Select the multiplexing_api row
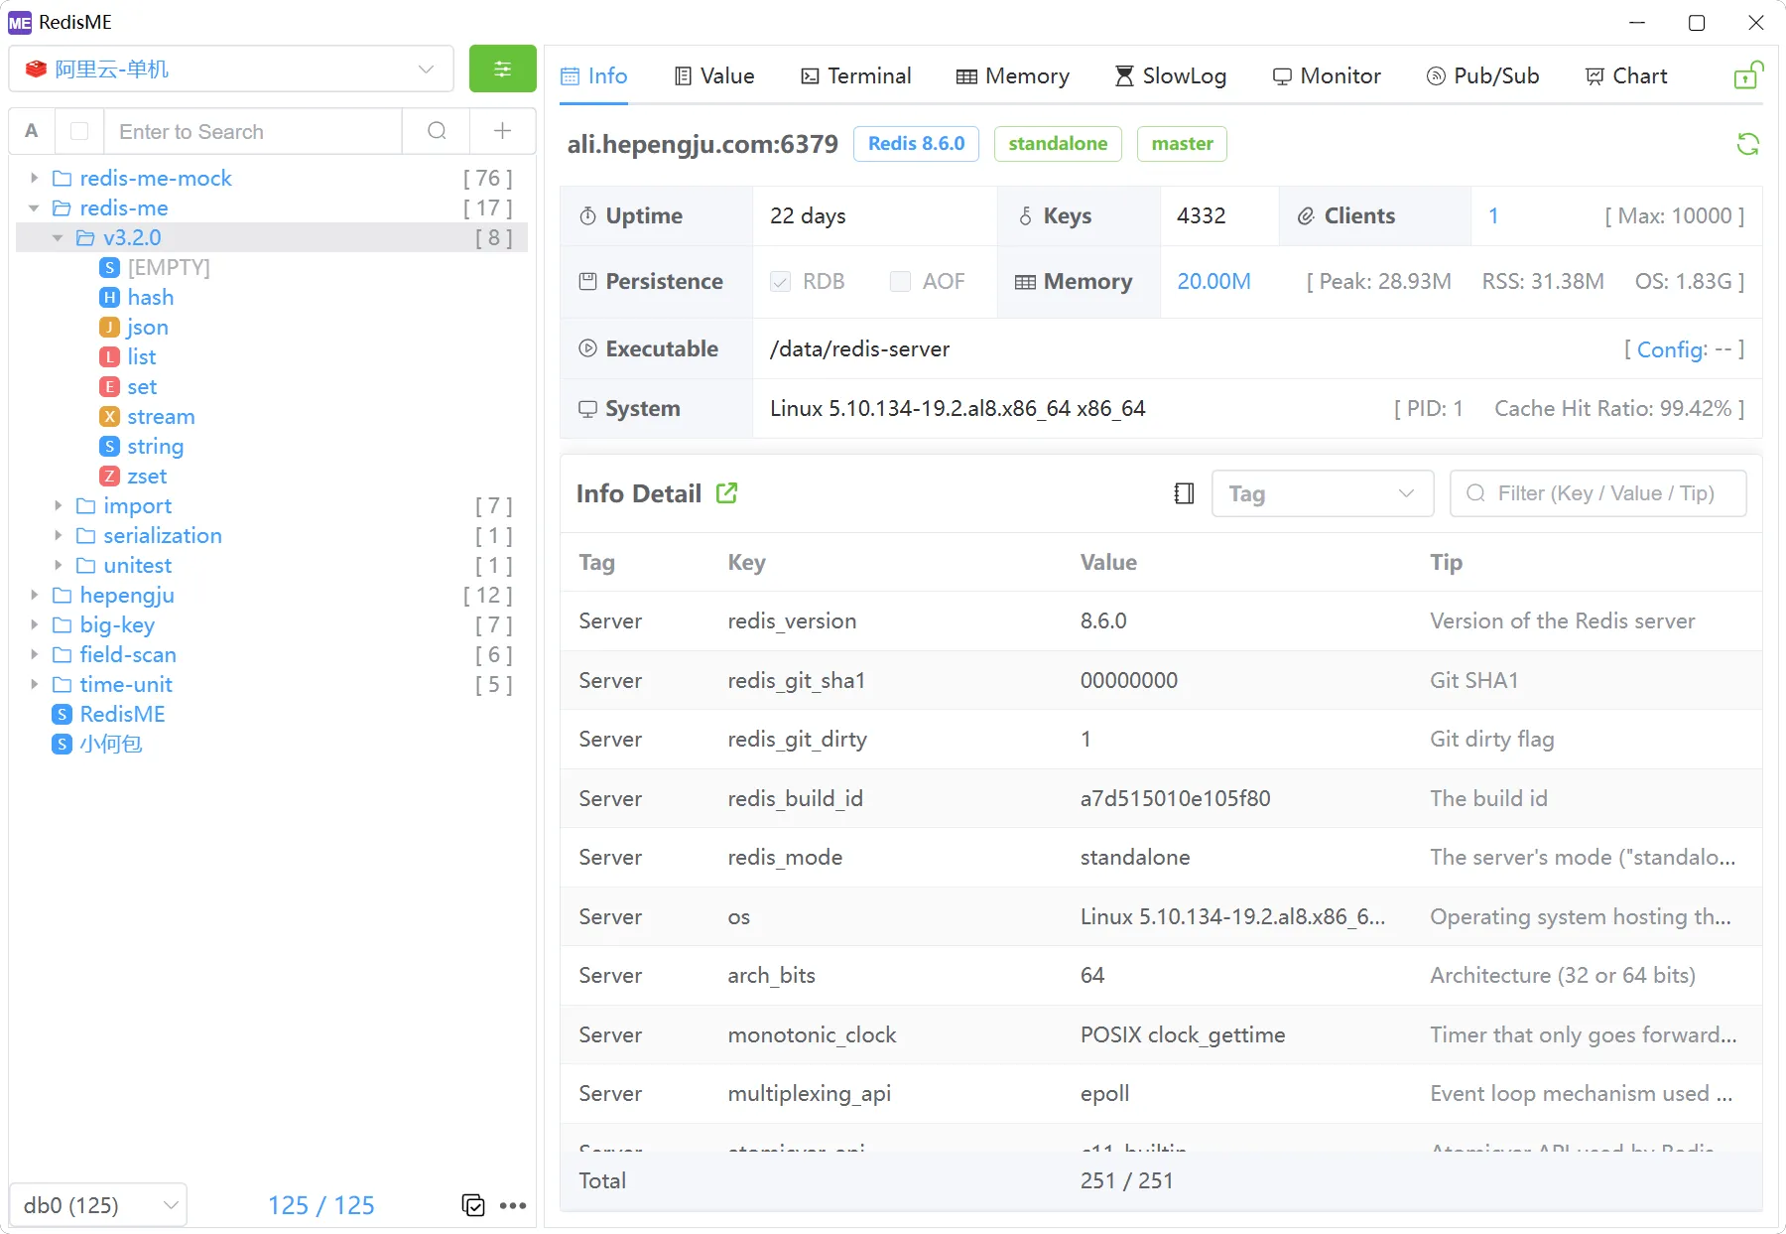This screenshot has height=1234, width=1786. click(1161, 1093)
